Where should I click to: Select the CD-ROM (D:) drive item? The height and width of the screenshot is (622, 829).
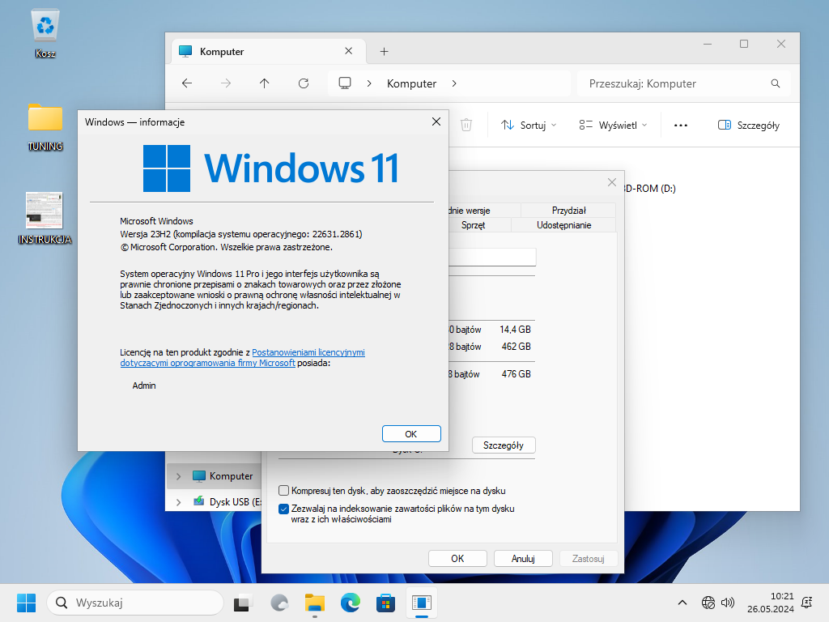650,188
